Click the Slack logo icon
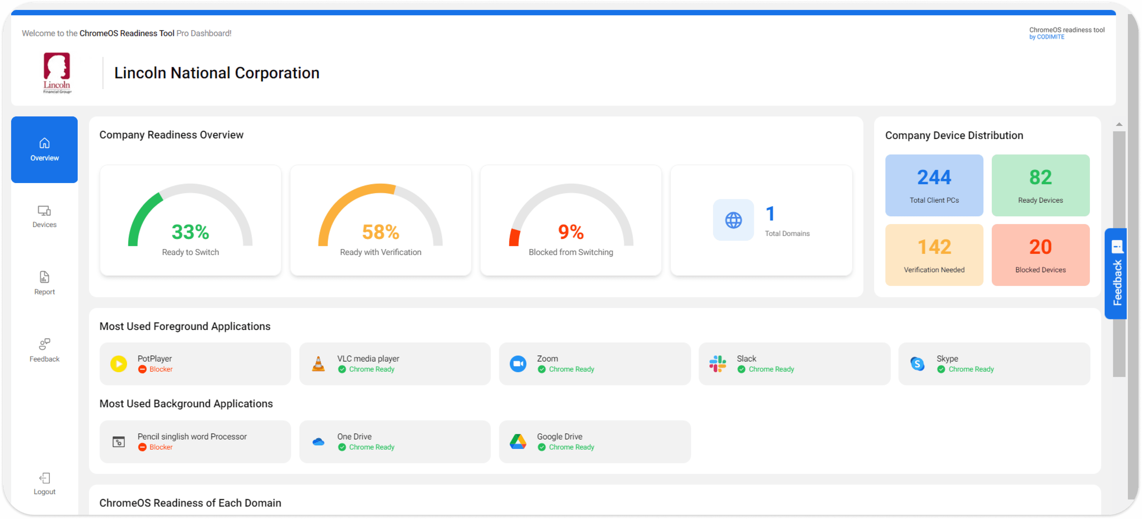 click(718, 364)
